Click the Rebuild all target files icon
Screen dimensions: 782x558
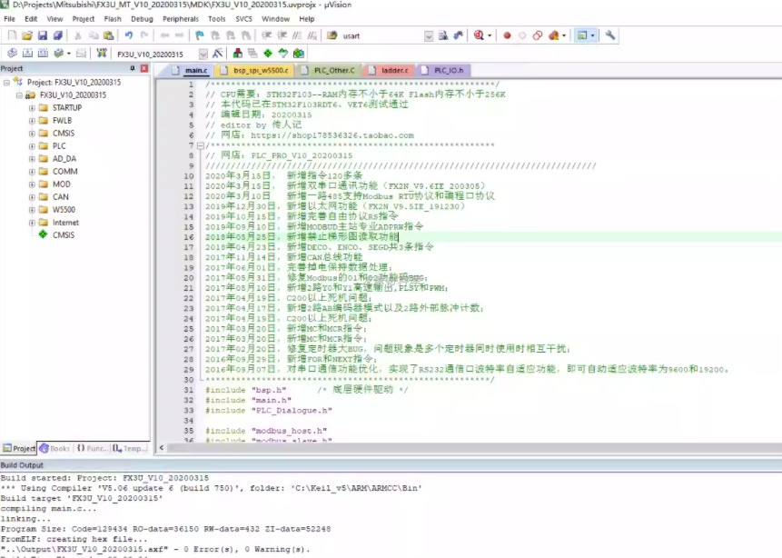(43, 52)
